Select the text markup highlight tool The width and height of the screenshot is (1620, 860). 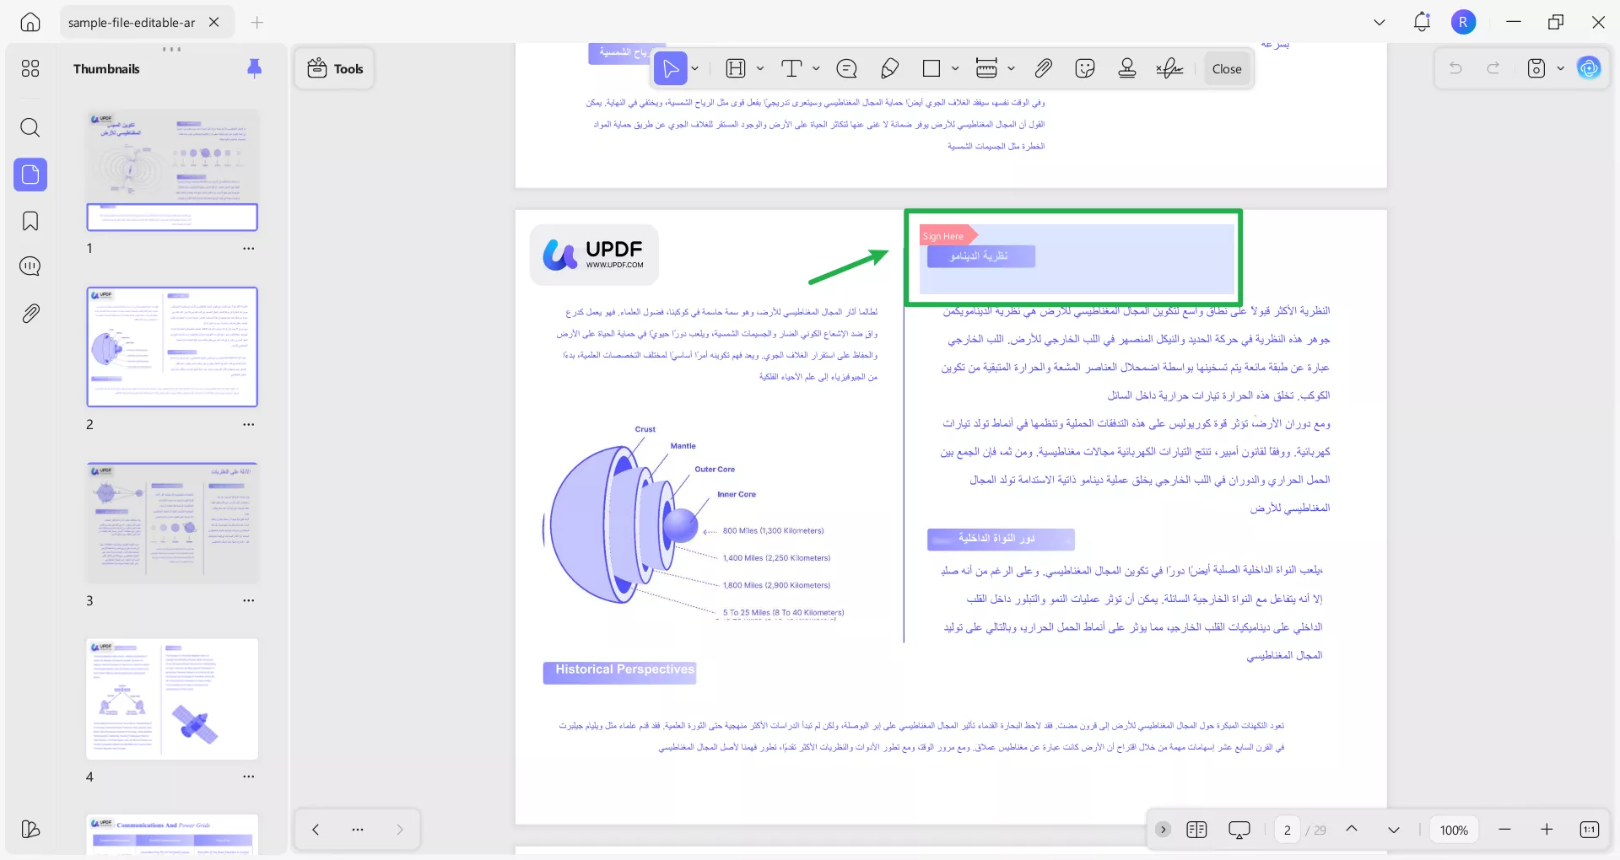coord(736,68)
